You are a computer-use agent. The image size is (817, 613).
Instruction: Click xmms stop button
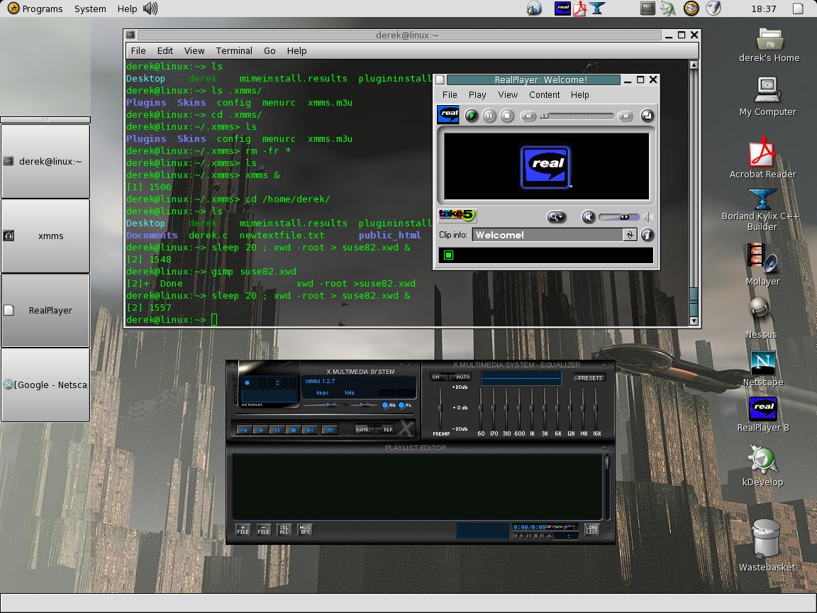click(x=293, y=429)
